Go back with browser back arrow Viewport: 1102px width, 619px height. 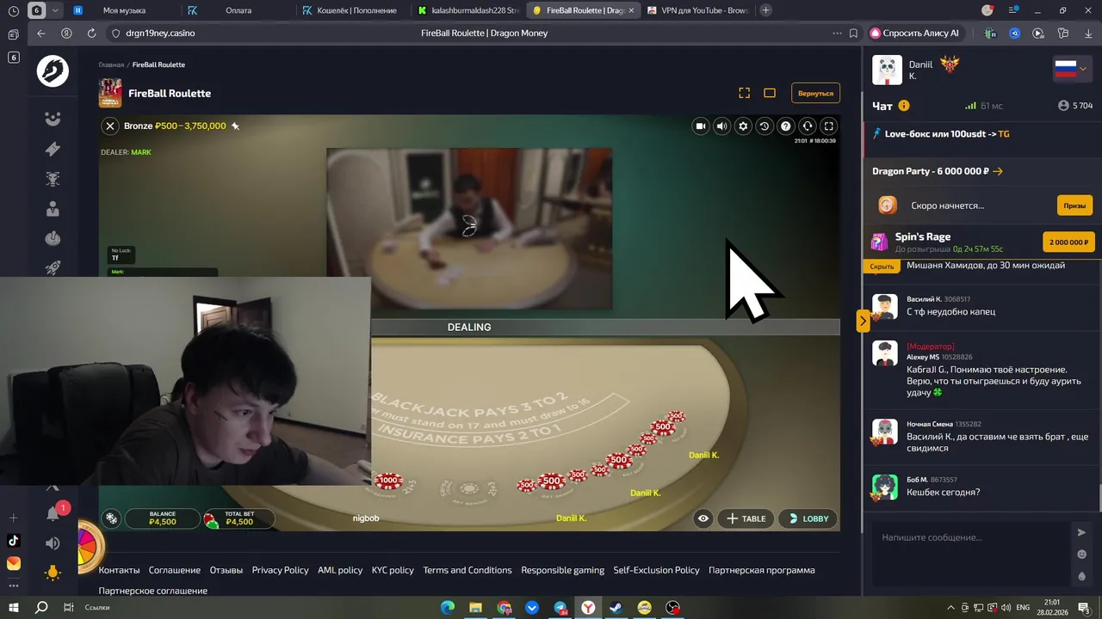(x=41, y=33)
